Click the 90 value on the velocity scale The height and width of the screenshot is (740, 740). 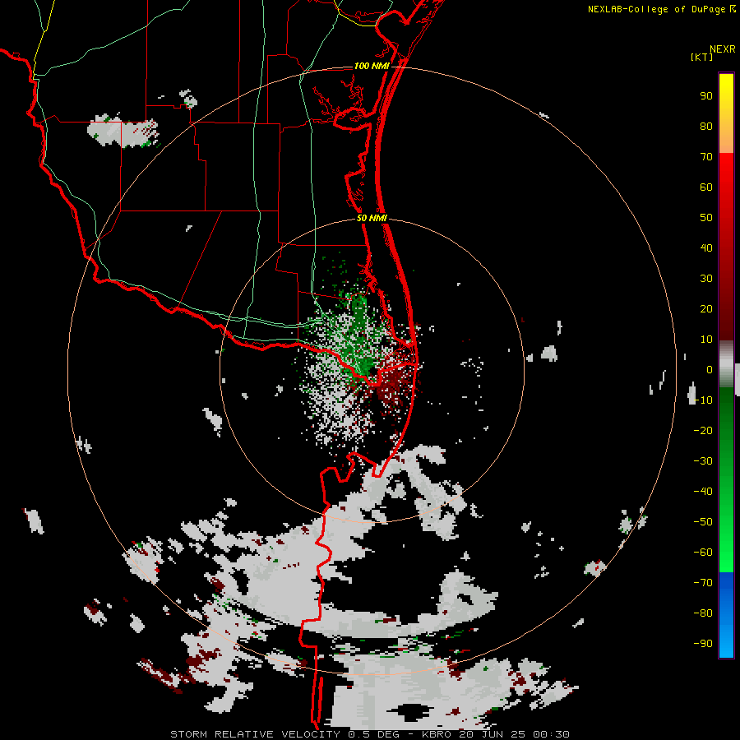[x=706, y=96]
